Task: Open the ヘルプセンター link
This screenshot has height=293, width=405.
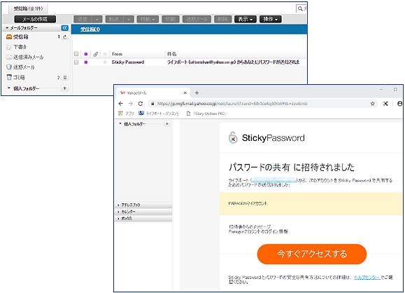Action: pyautogui.click(x=367, y=277)
